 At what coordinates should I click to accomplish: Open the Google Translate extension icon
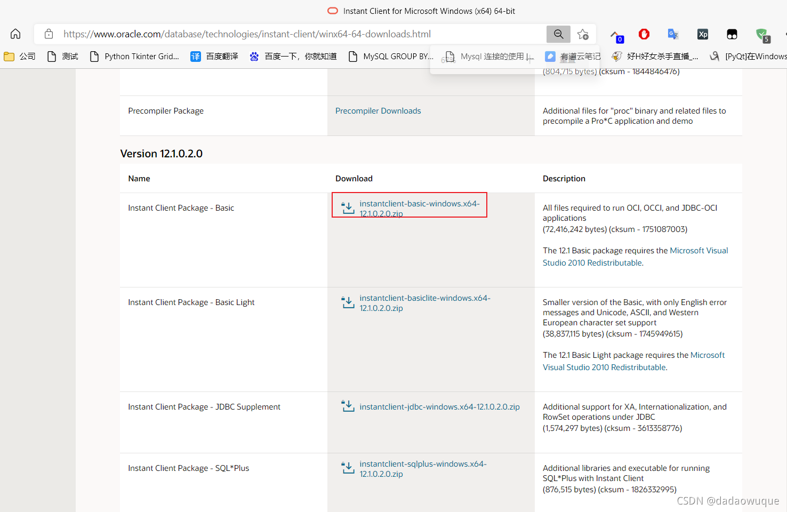point(673,34)
